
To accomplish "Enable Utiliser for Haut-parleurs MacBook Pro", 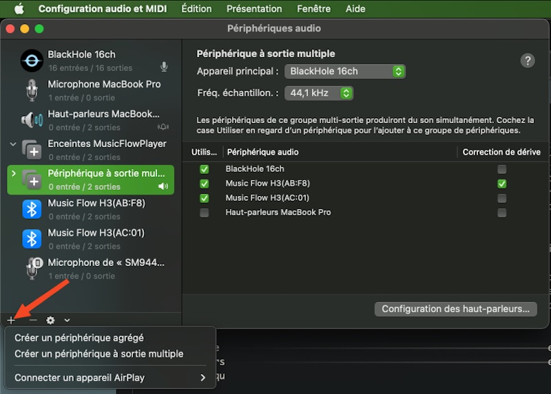I will click(204, 212).
